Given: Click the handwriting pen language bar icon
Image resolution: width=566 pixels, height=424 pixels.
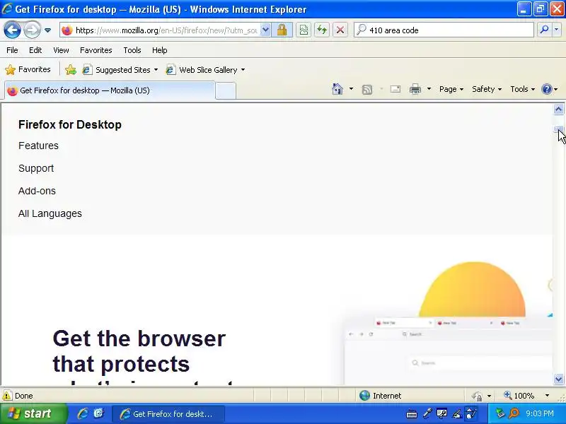Looking at the screenshot, I should [457, 413].
